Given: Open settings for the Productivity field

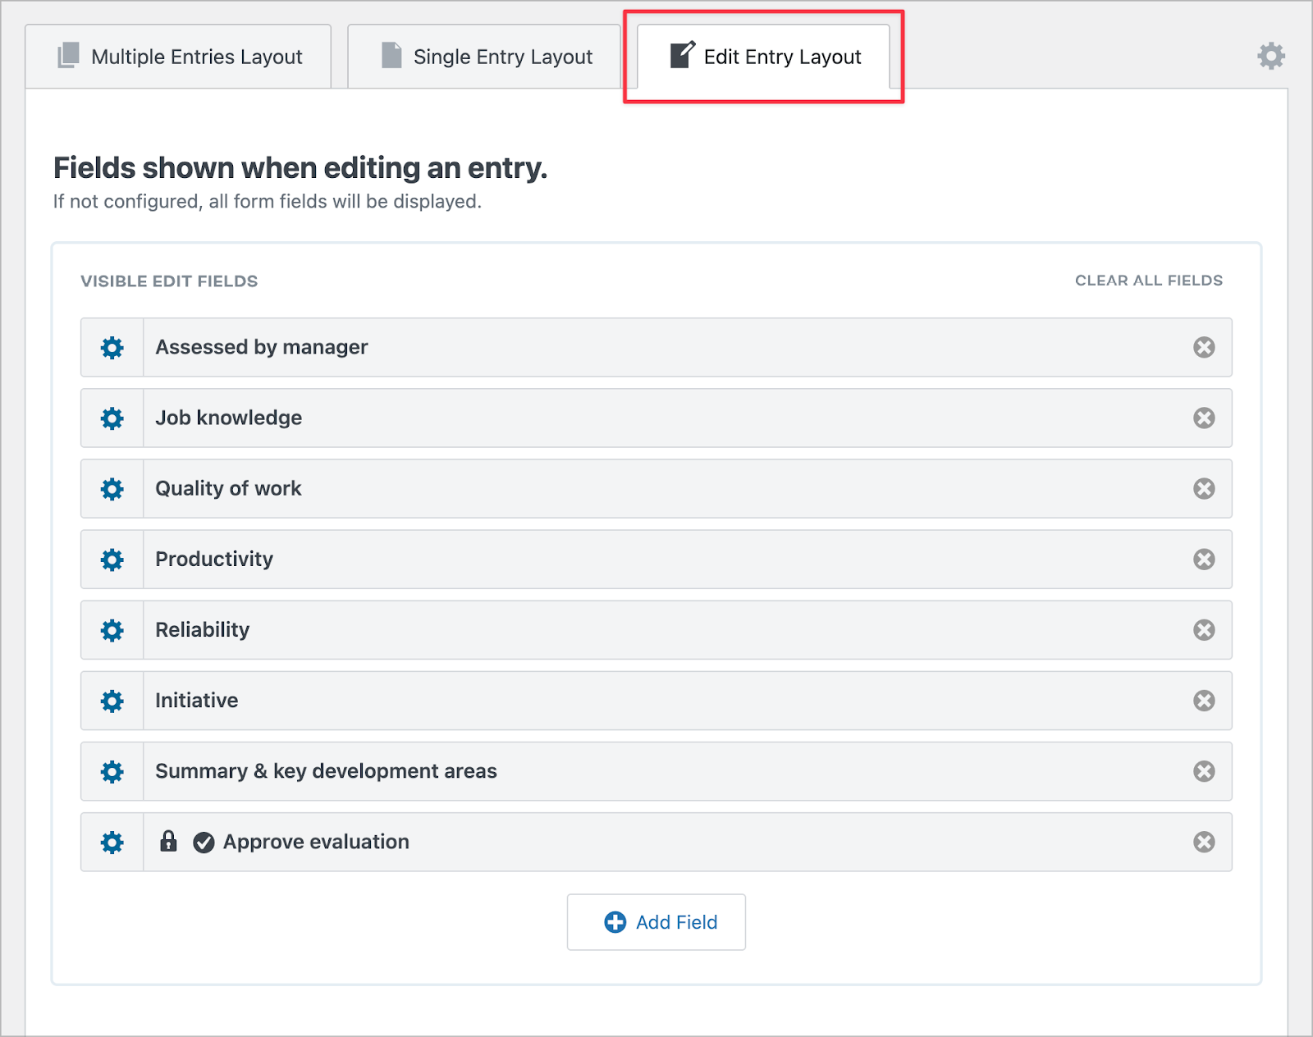Looking at the screenshot, I should click(x=112, y=560).
